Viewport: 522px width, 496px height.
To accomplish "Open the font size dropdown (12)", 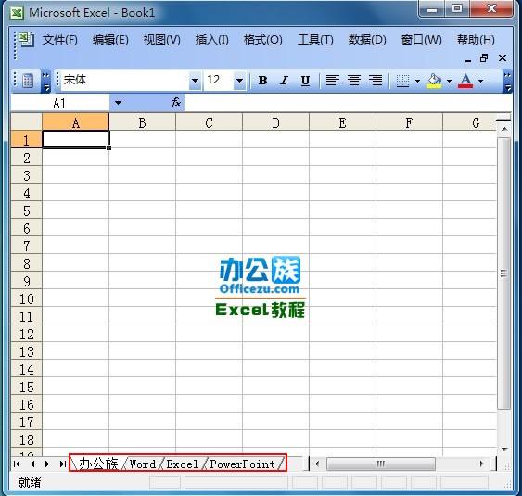I will click(239, 81).
